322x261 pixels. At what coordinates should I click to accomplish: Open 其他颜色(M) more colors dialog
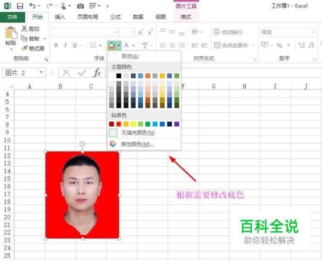144,144
